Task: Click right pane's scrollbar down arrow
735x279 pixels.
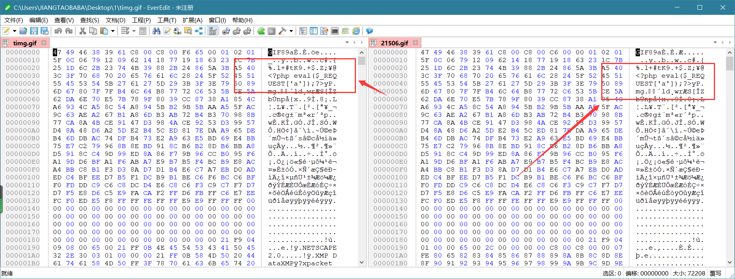Action: click(730, 263)
